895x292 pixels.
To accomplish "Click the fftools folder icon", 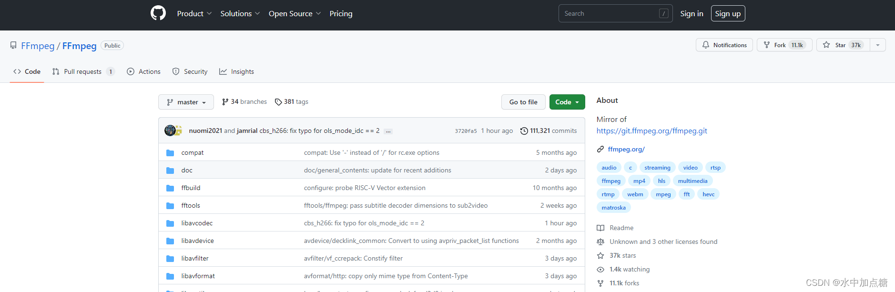I will [x=170, y=206].
